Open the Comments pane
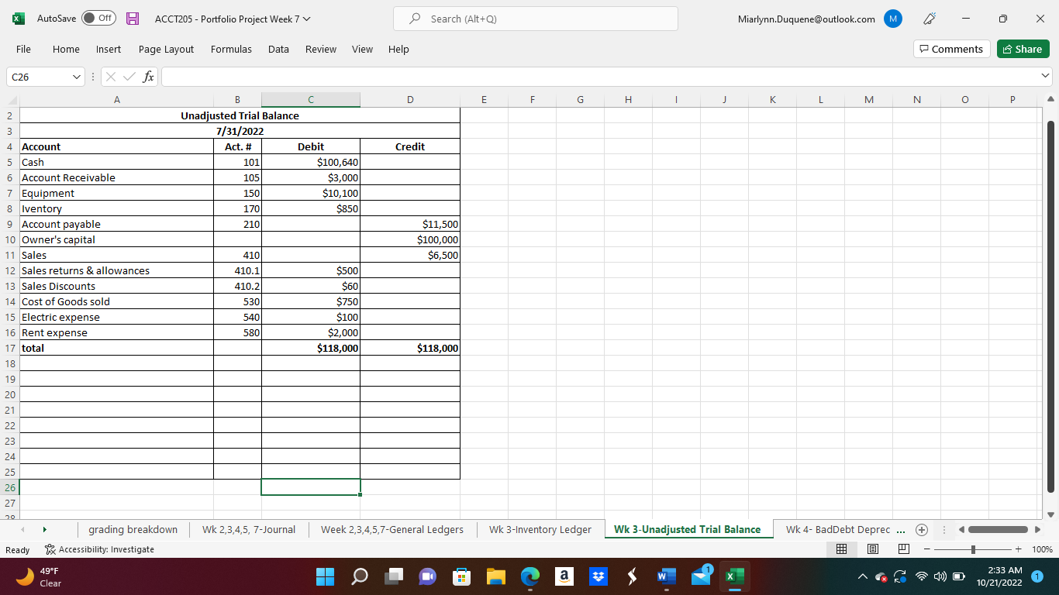The image size is (1059, 595). [951, 48]
